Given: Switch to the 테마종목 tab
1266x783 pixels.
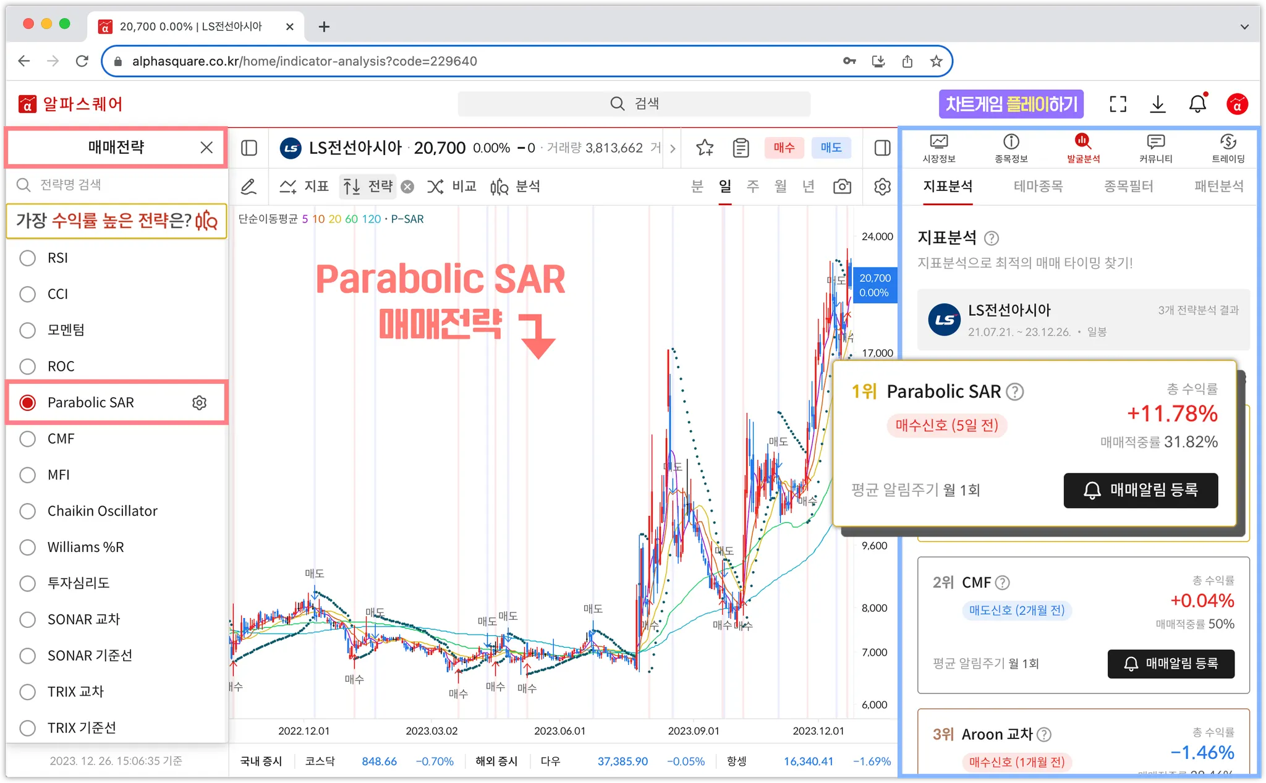Looking at the screenshot, I should click(x=1038, y=186).
